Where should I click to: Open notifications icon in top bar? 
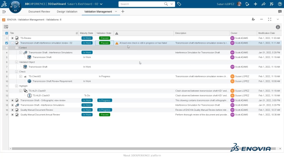247,4
